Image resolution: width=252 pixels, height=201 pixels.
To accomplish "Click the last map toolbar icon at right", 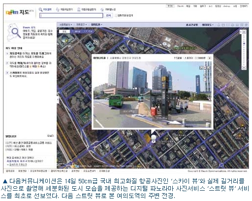I will (246, 25).
